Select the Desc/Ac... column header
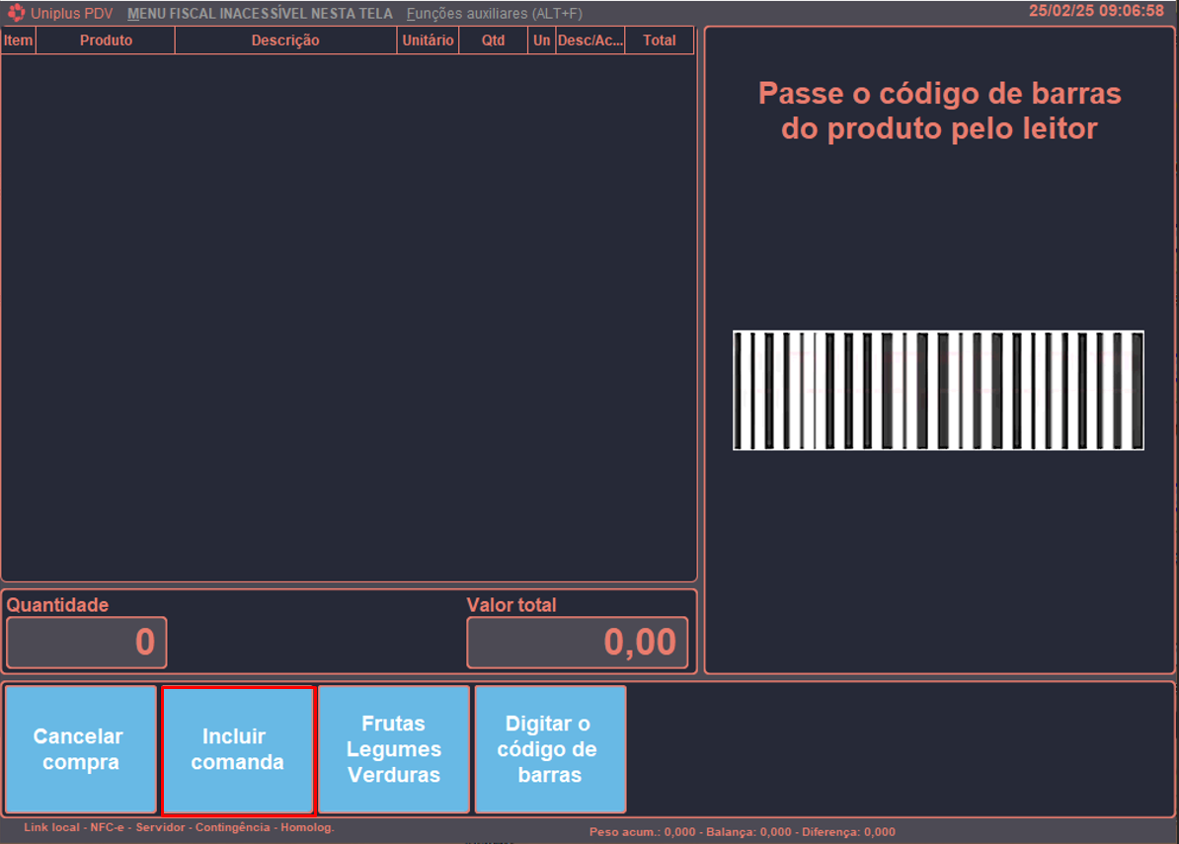 tap(590, 40)
